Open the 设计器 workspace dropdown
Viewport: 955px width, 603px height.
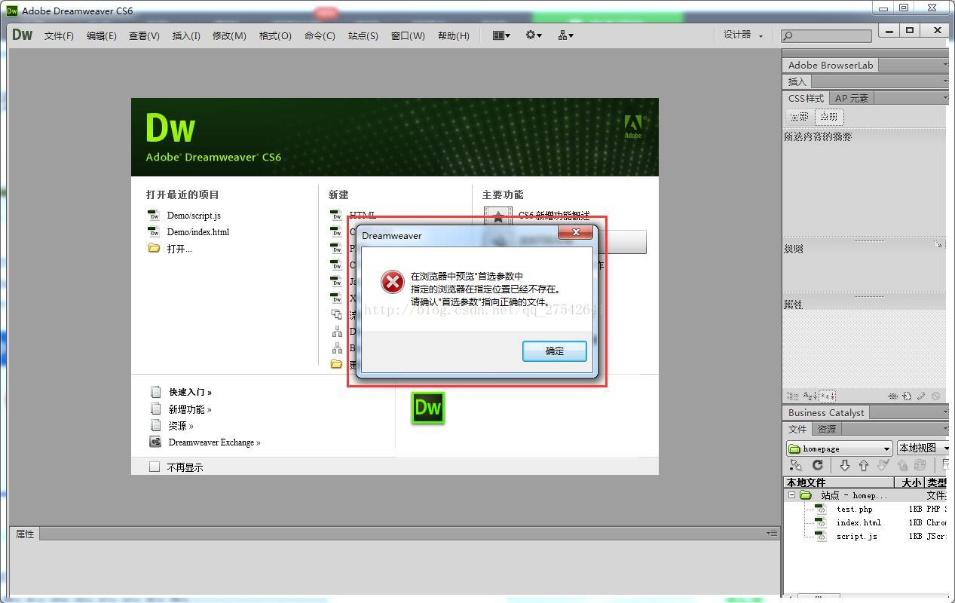[743, 35]
